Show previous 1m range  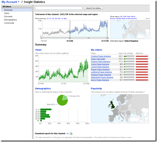coord(53,18)
